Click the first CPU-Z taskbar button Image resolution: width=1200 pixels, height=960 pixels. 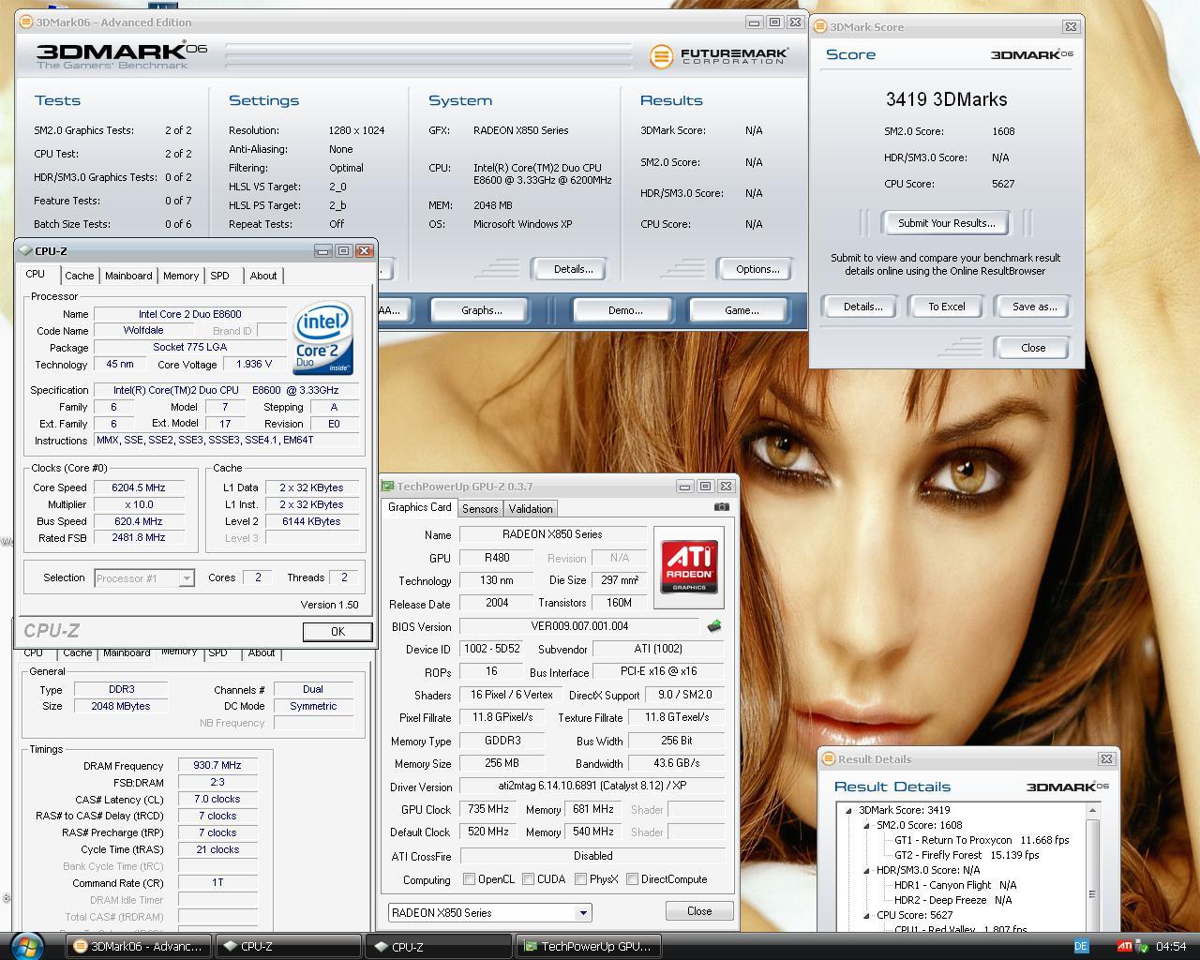tap(288, 947)
